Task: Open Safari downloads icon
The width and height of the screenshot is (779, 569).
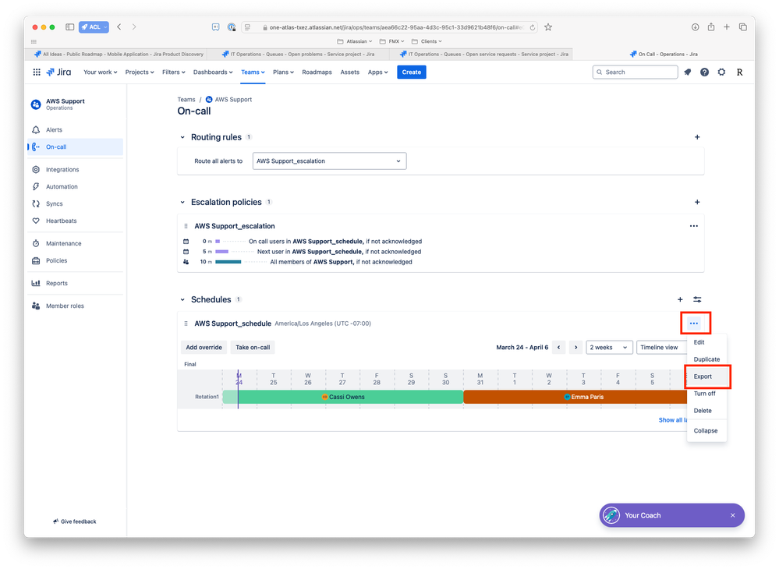Action: click(x=695, y=27)
